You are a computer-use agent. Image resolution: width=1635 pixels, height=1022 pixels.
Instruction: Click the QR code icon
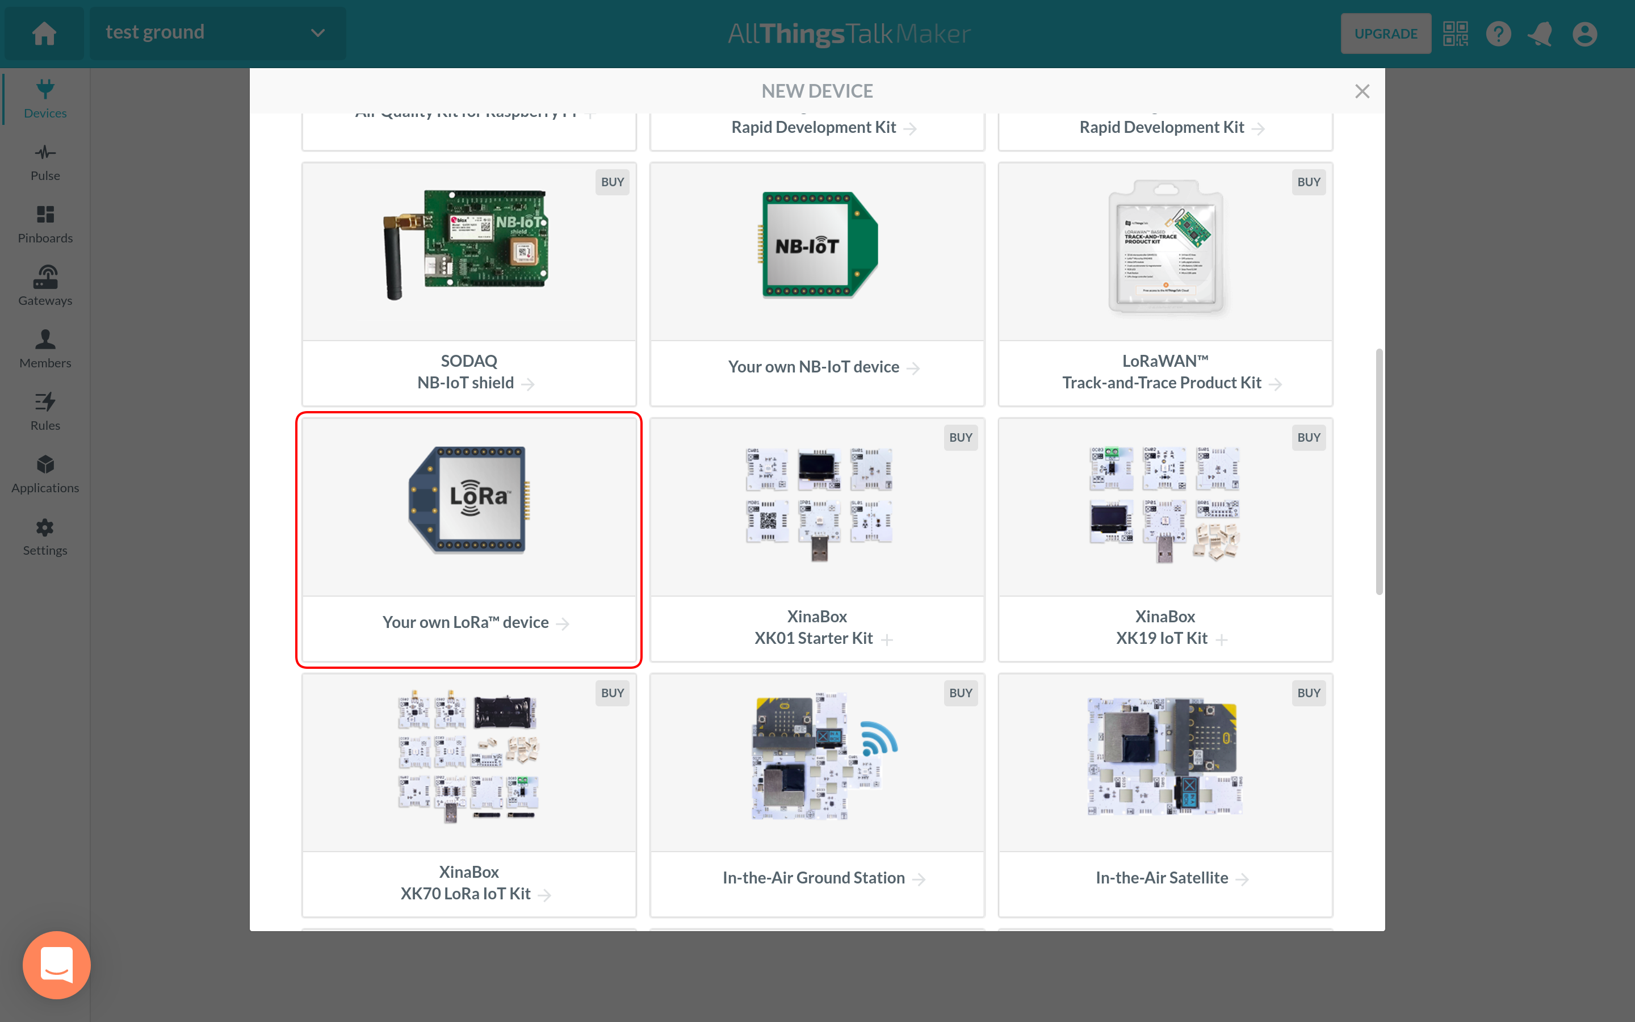[x=1455, y=33]
